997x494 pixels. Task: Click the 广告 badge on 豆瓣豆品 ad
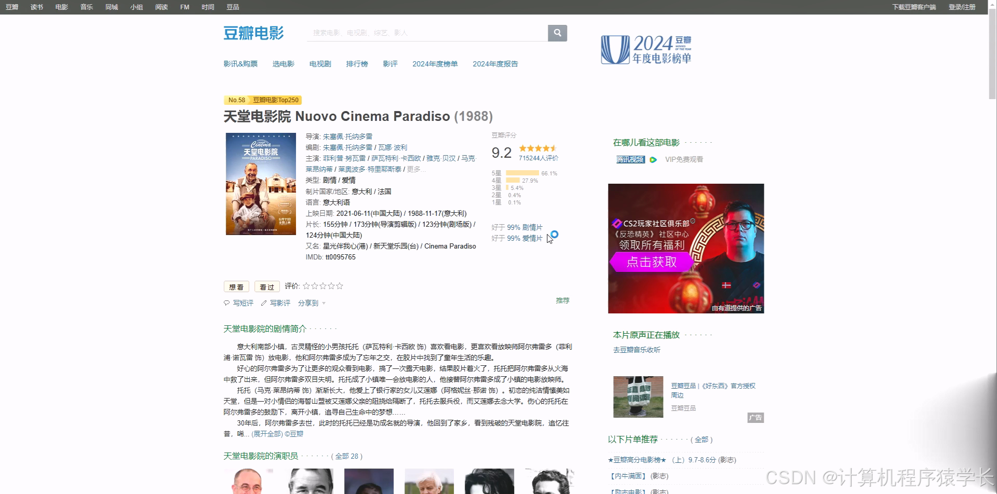[756, 418]
